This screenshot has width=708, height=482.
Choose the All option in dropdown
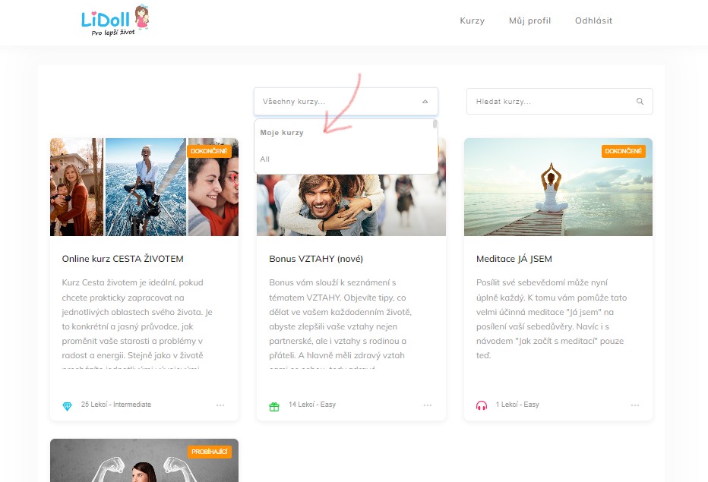pos(265,159)
